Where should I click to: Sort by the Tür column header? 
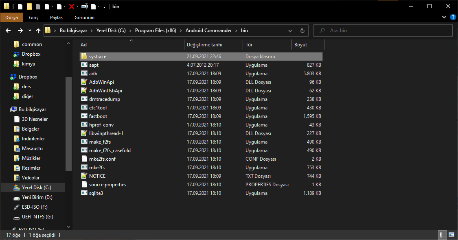coord(267,45)
